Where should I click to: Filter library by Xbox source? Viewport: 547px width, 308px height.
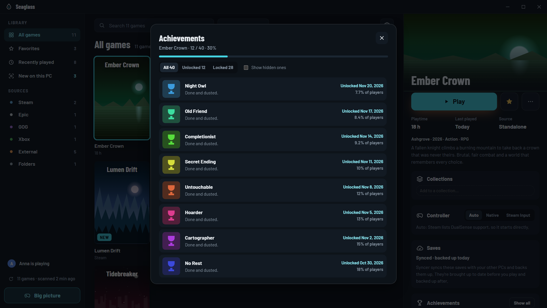click(x=42, y=139)
